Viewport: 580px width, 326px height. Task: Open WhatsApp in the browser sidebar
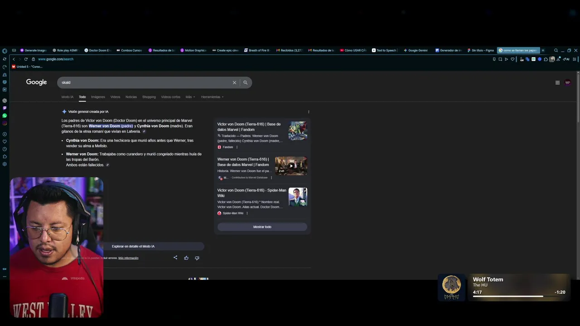[x=5, y=115]
